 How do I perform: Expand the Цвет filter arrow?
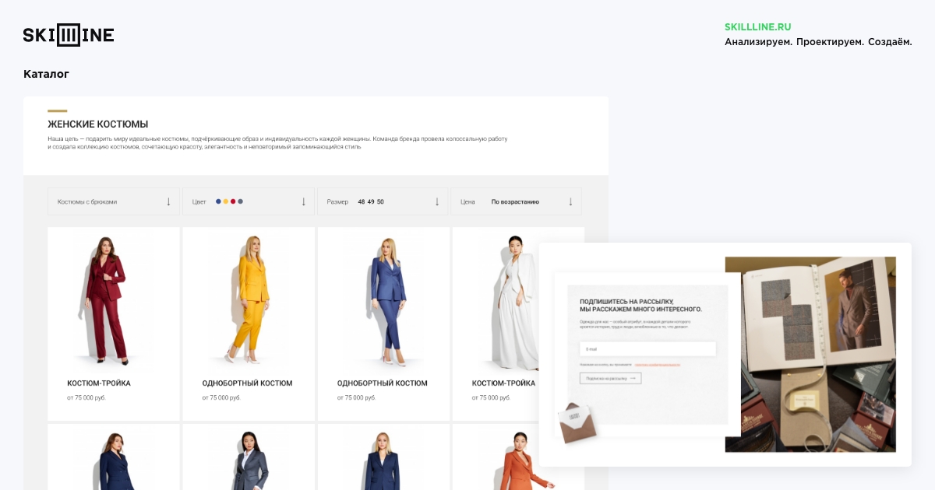pos(303,201)
